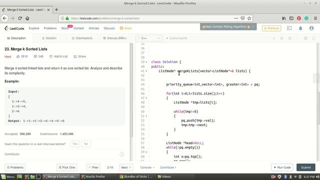Open the Problems nav item
The width and height of the screenshot is (320, 180).
tap(50, 28)
